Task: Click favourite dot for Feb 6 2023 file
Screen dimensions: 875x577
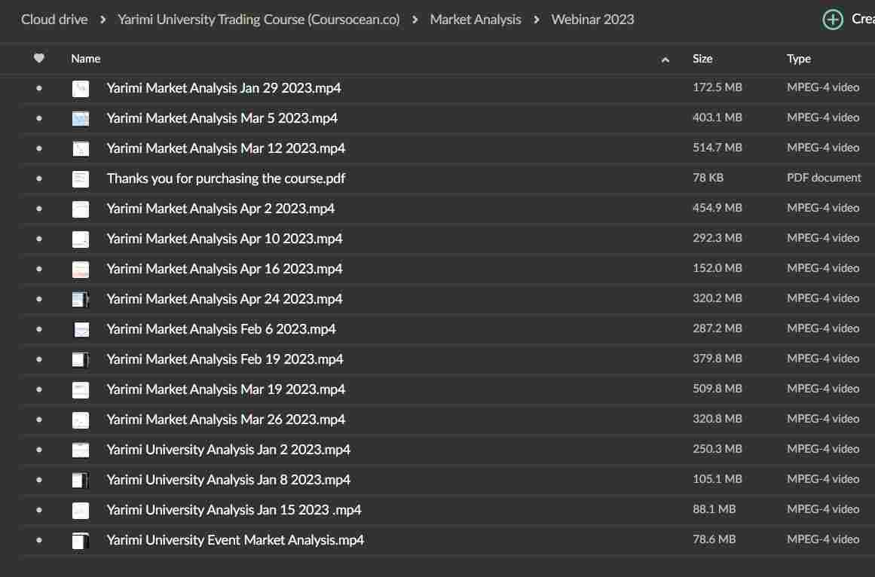Action: pyautogui.click(x=39, y=329)
